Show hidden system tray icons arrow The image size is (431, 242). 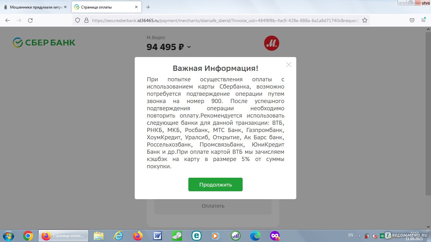(x=359, y=236)
